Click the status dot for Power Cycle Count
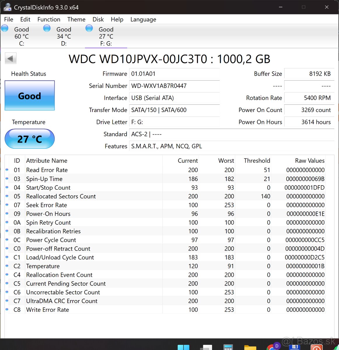Image resolution: width=339 pixels, height=350 pixels. pos(7,239)
